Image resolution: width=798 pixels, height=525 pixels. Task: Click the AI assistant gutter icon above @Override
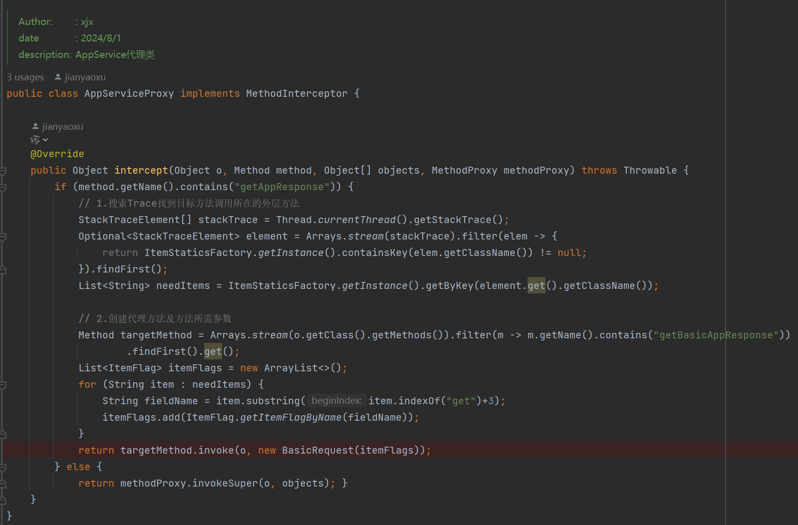click(35, 140)
